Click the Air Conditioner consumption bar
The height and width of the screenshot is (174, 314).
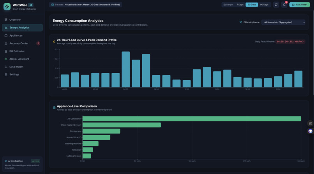[192, 119]
